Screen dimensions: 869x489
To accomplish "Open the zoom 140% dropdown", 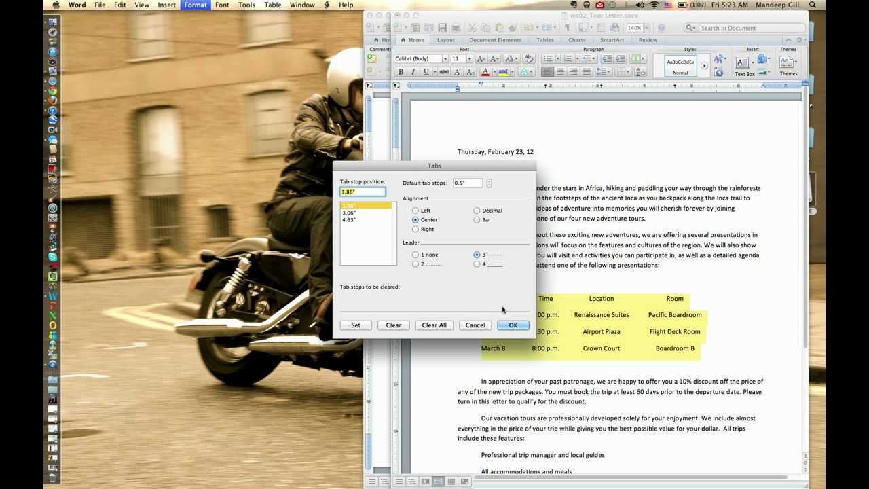I will 648,28.
